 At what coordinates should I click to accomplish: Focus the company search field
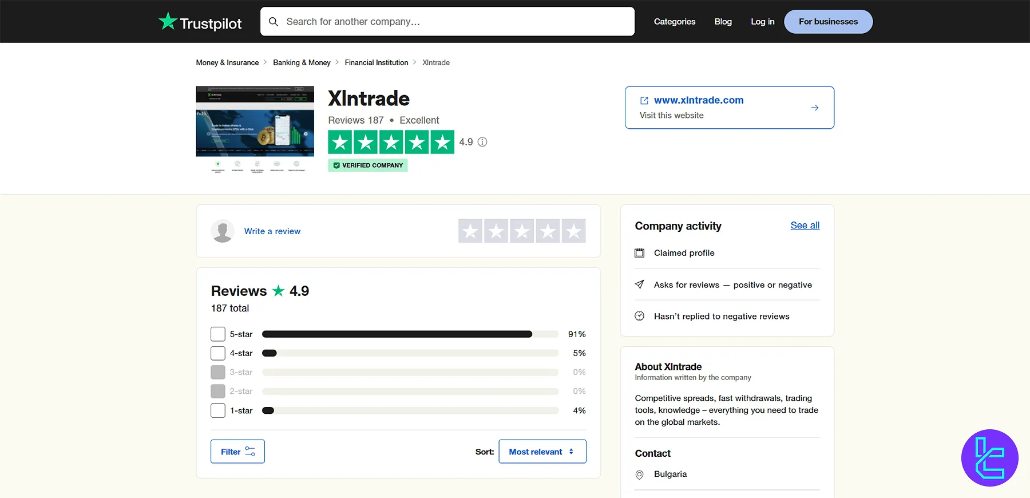click(447, 22)
